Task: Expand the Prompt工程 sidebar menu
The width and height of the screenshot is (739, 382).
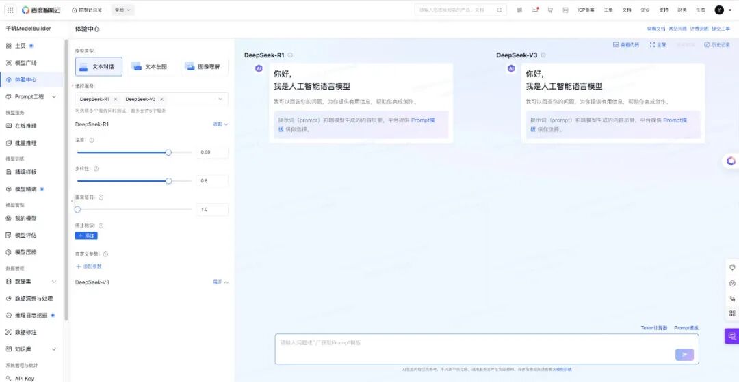Action: pos(54,96)
